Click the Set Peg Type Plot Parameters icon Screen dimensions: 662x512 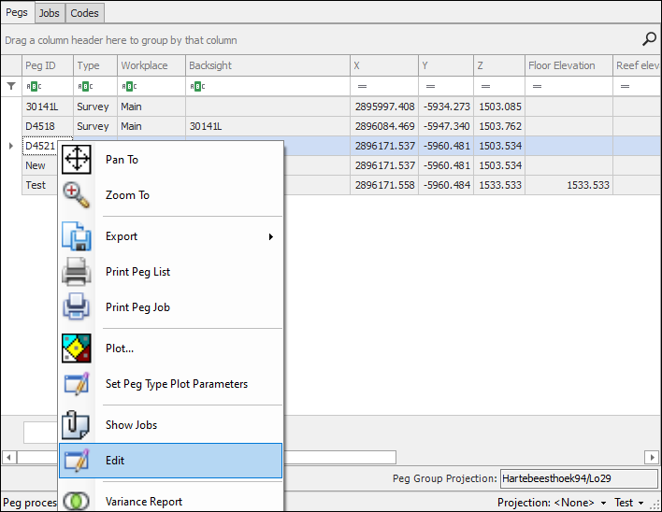76,384
